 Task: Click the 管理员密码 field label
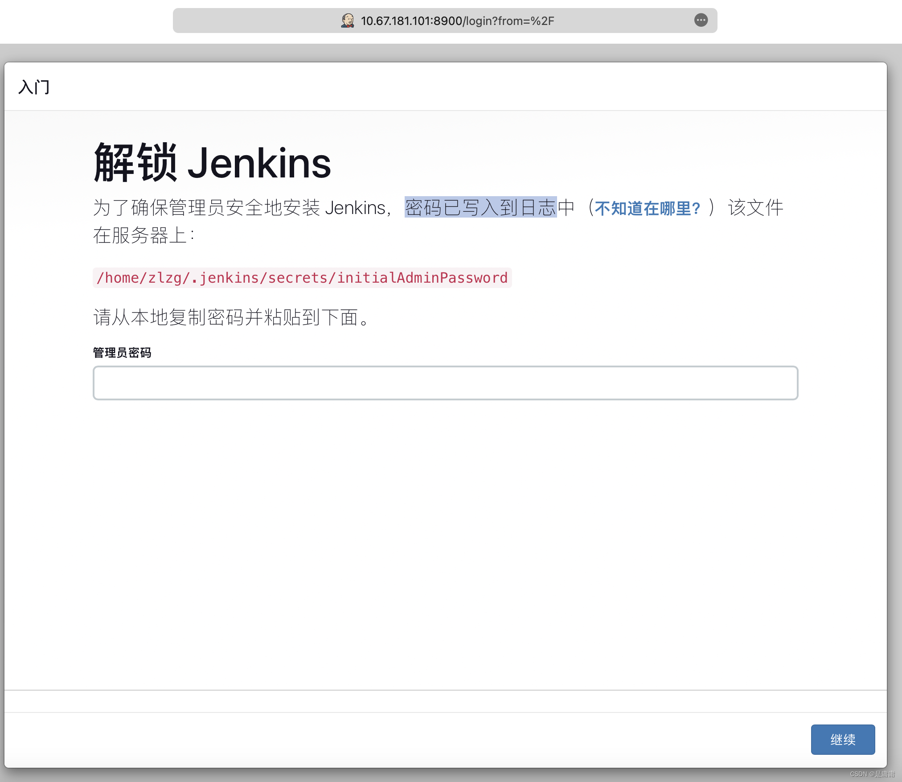click(x=122, y=353)
